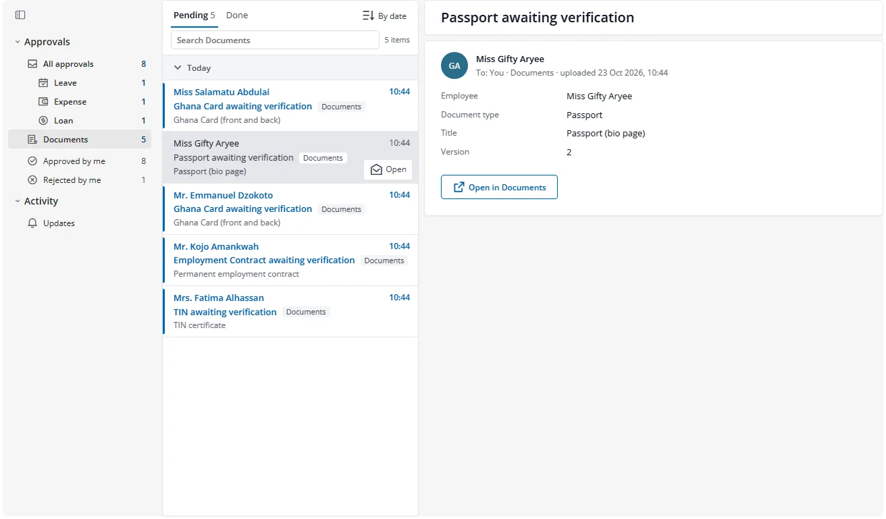886x519 pixels.
Task: Click Open on Gifty Aryee's item
Action: [x=388, y=169]
